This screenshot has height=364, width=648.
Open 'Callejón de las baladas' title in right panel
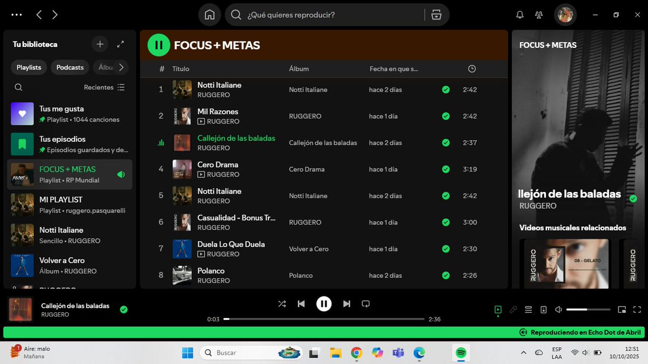coord(569,194)
